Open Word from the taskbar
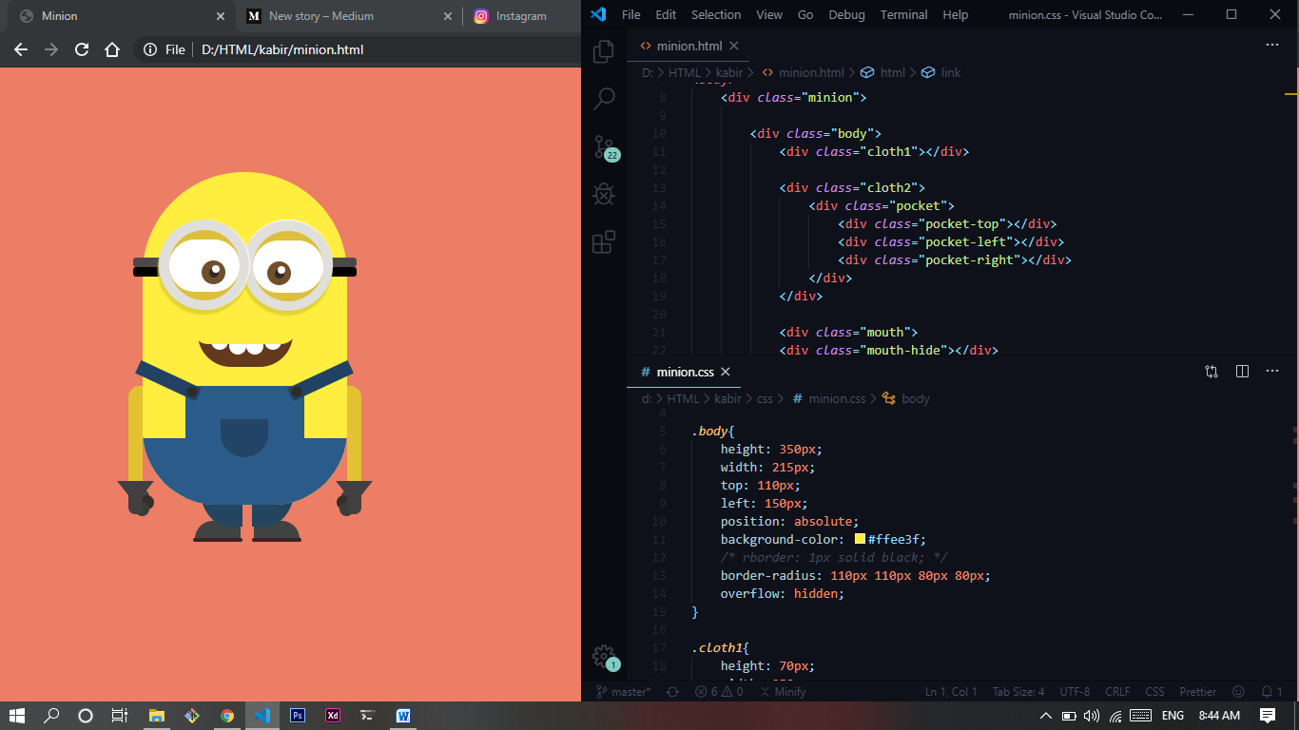This screenshot has height=730, width=1299. [x=403, y=716]
